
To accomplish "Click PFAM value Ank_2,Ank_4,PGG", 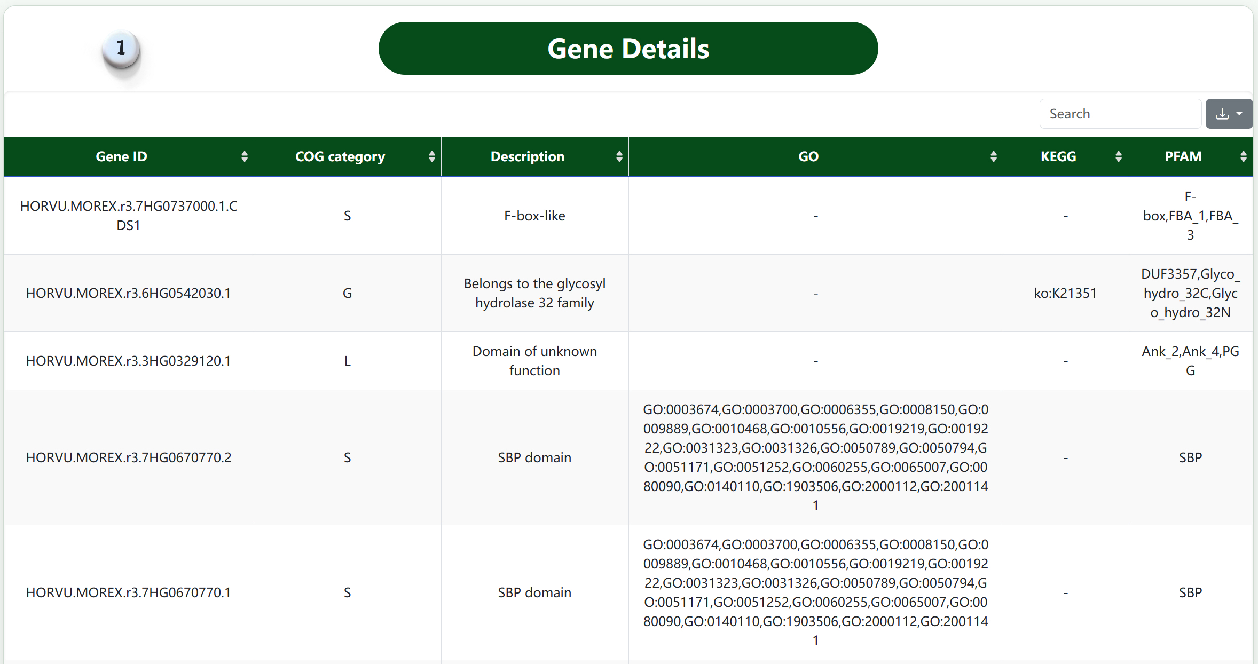I will click(x=1190, y=361).
